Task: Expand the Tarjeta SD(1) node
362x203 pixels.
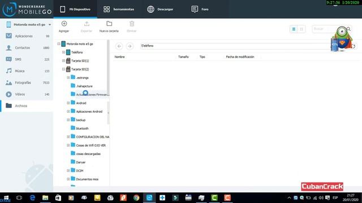Action: pyautogui.click(x=63, y=61)
